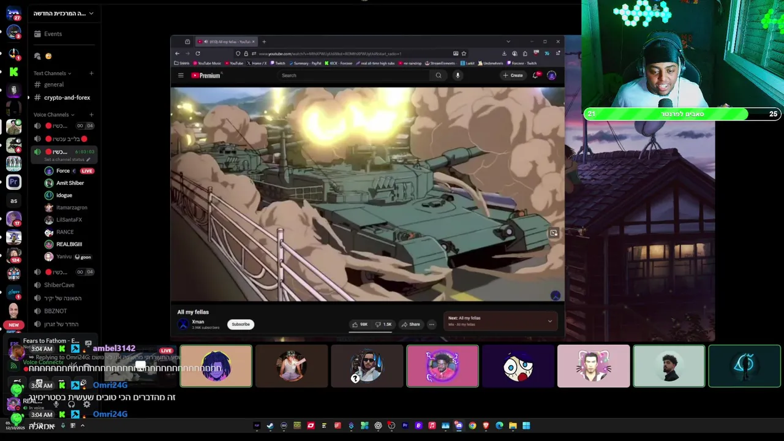Open Google Chrome from the taskbar
784x441 pixels.
(x=472, y=426)
